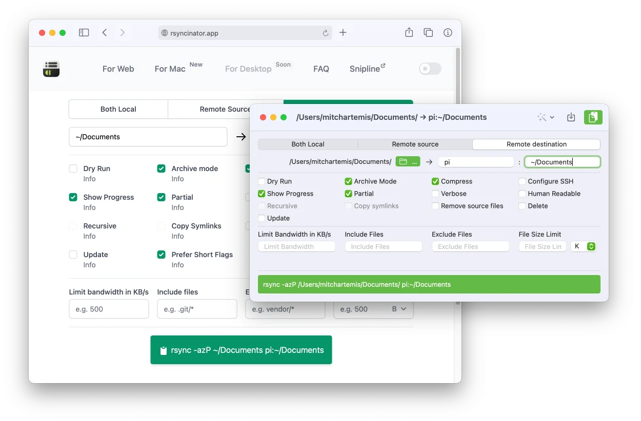Screen dimensions: 641x421
Task: Open Info link under Dry Run
Action: pyautogui.click(x=89, y=179)
